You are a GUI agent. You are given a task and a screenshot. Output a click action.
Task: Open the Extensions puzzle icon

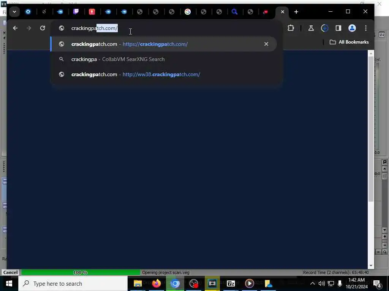click(291, 28)
